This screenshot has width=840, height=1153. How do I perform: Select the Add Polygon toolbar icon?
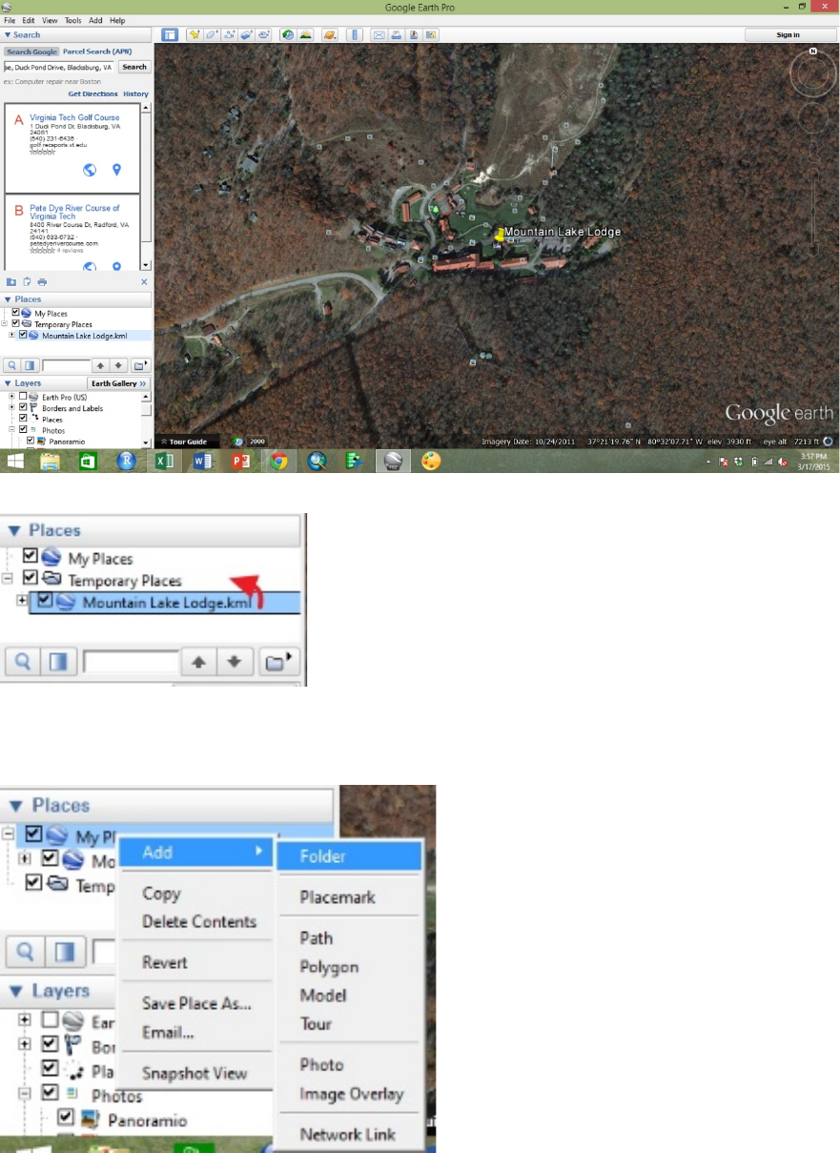click(x=212, y=35)
